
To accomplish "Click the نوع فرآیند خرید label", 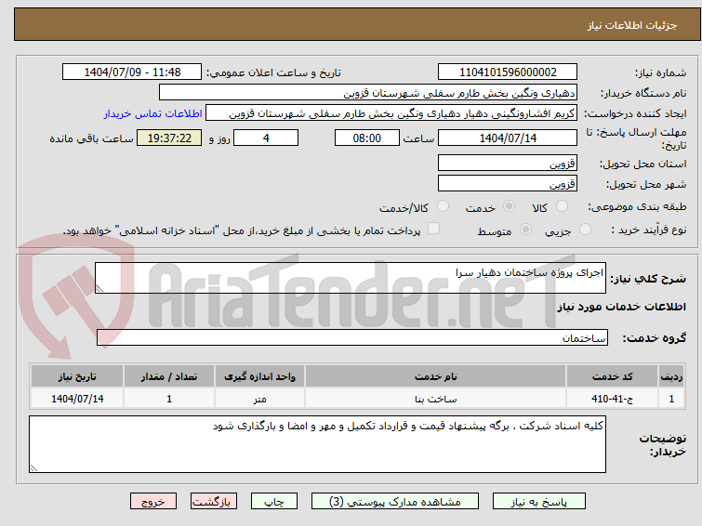I will [649, 230].
